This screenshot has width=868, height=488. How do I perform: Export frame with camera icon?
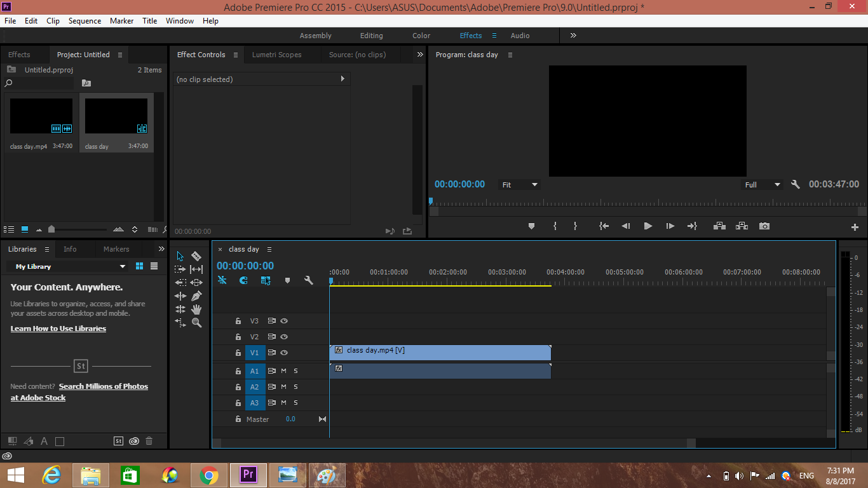pos(764,226)
